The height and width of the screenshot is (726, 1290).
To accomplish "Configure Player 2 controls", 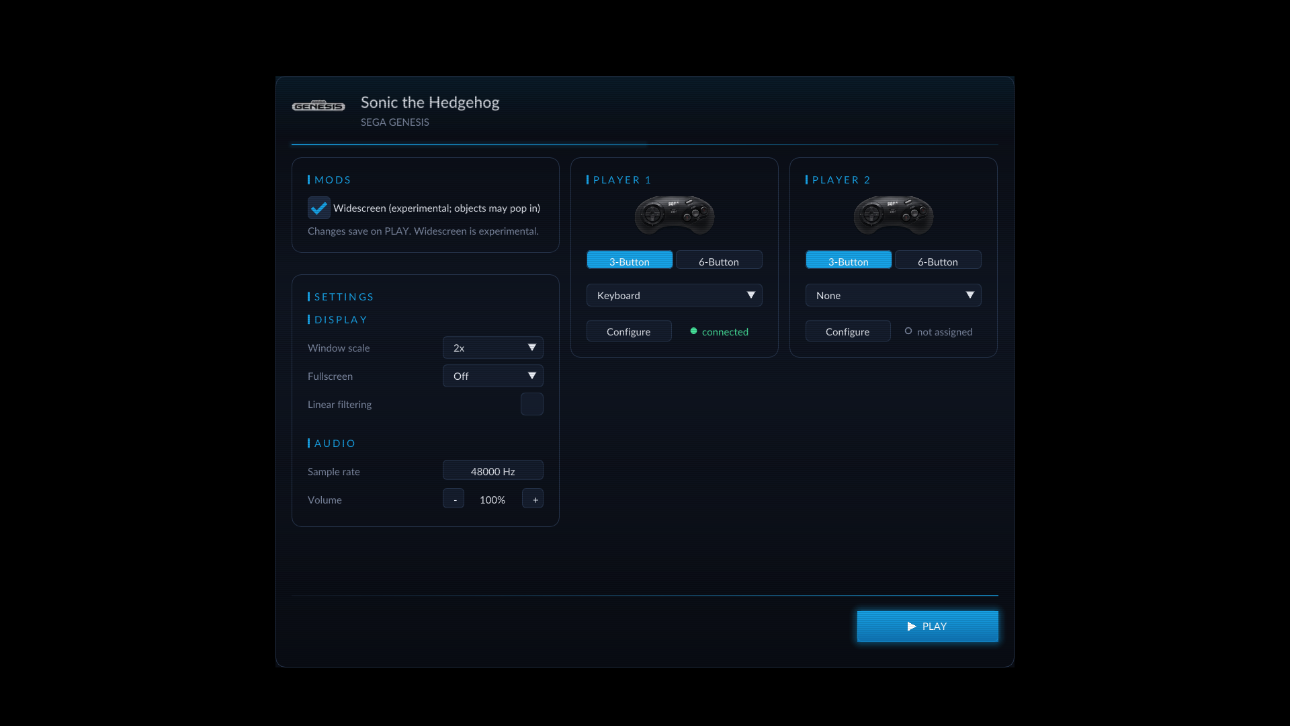I will click(x=848, y=331).
